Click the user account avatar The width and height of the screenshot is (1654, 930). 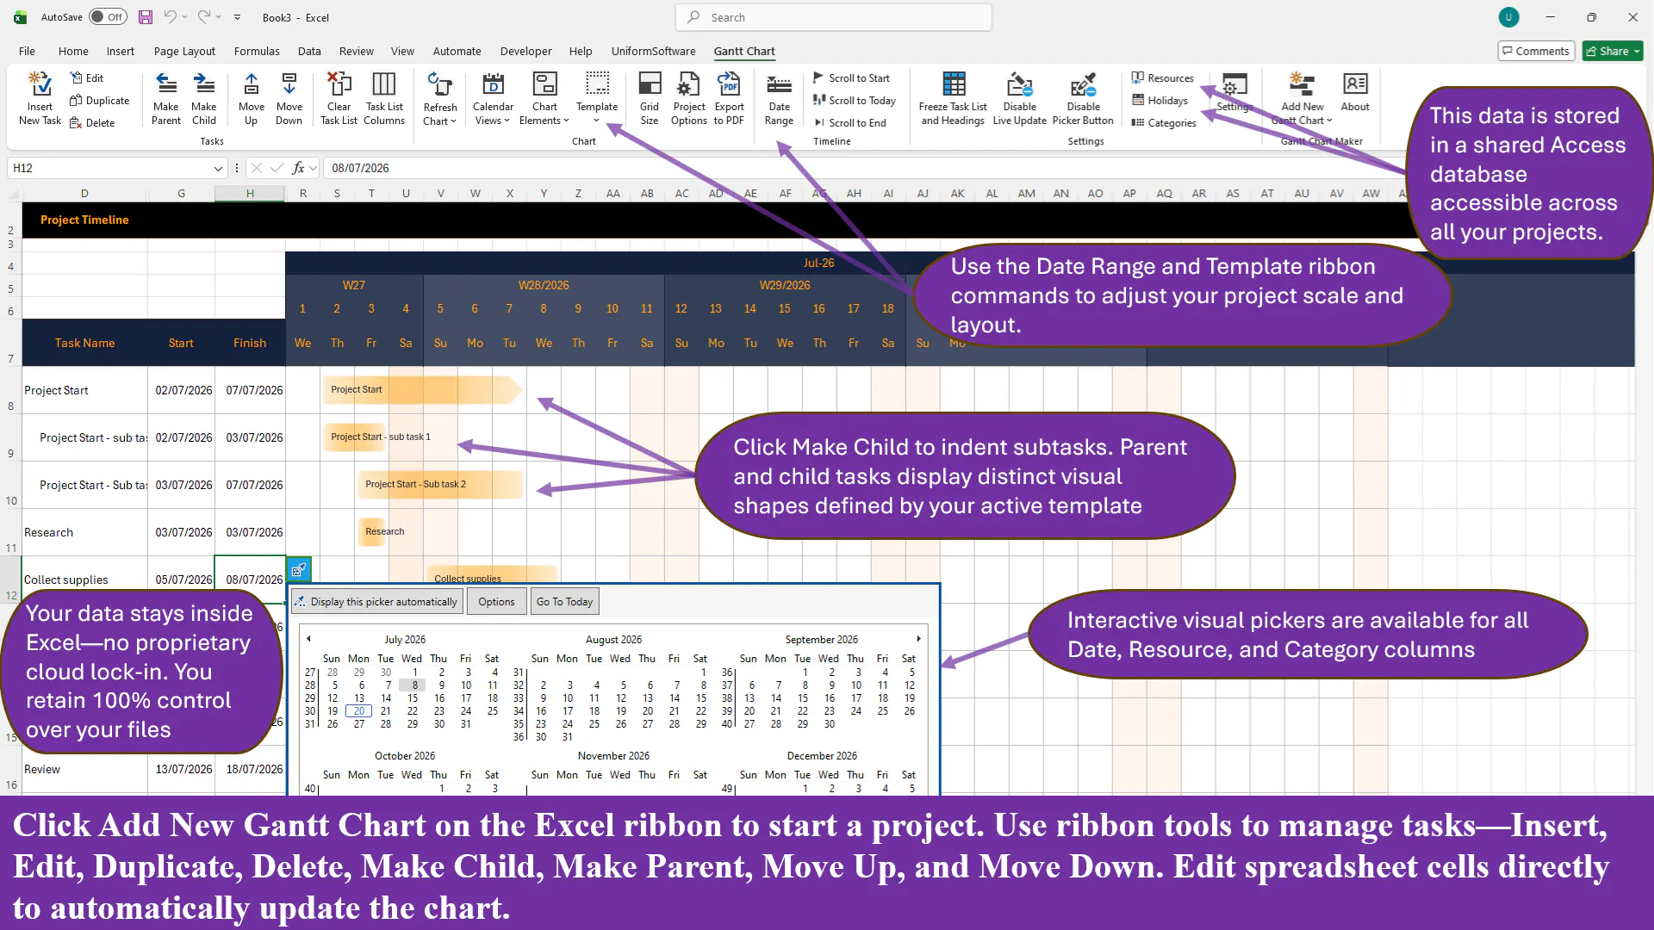pyautogui.click(x=1508, y=17)
